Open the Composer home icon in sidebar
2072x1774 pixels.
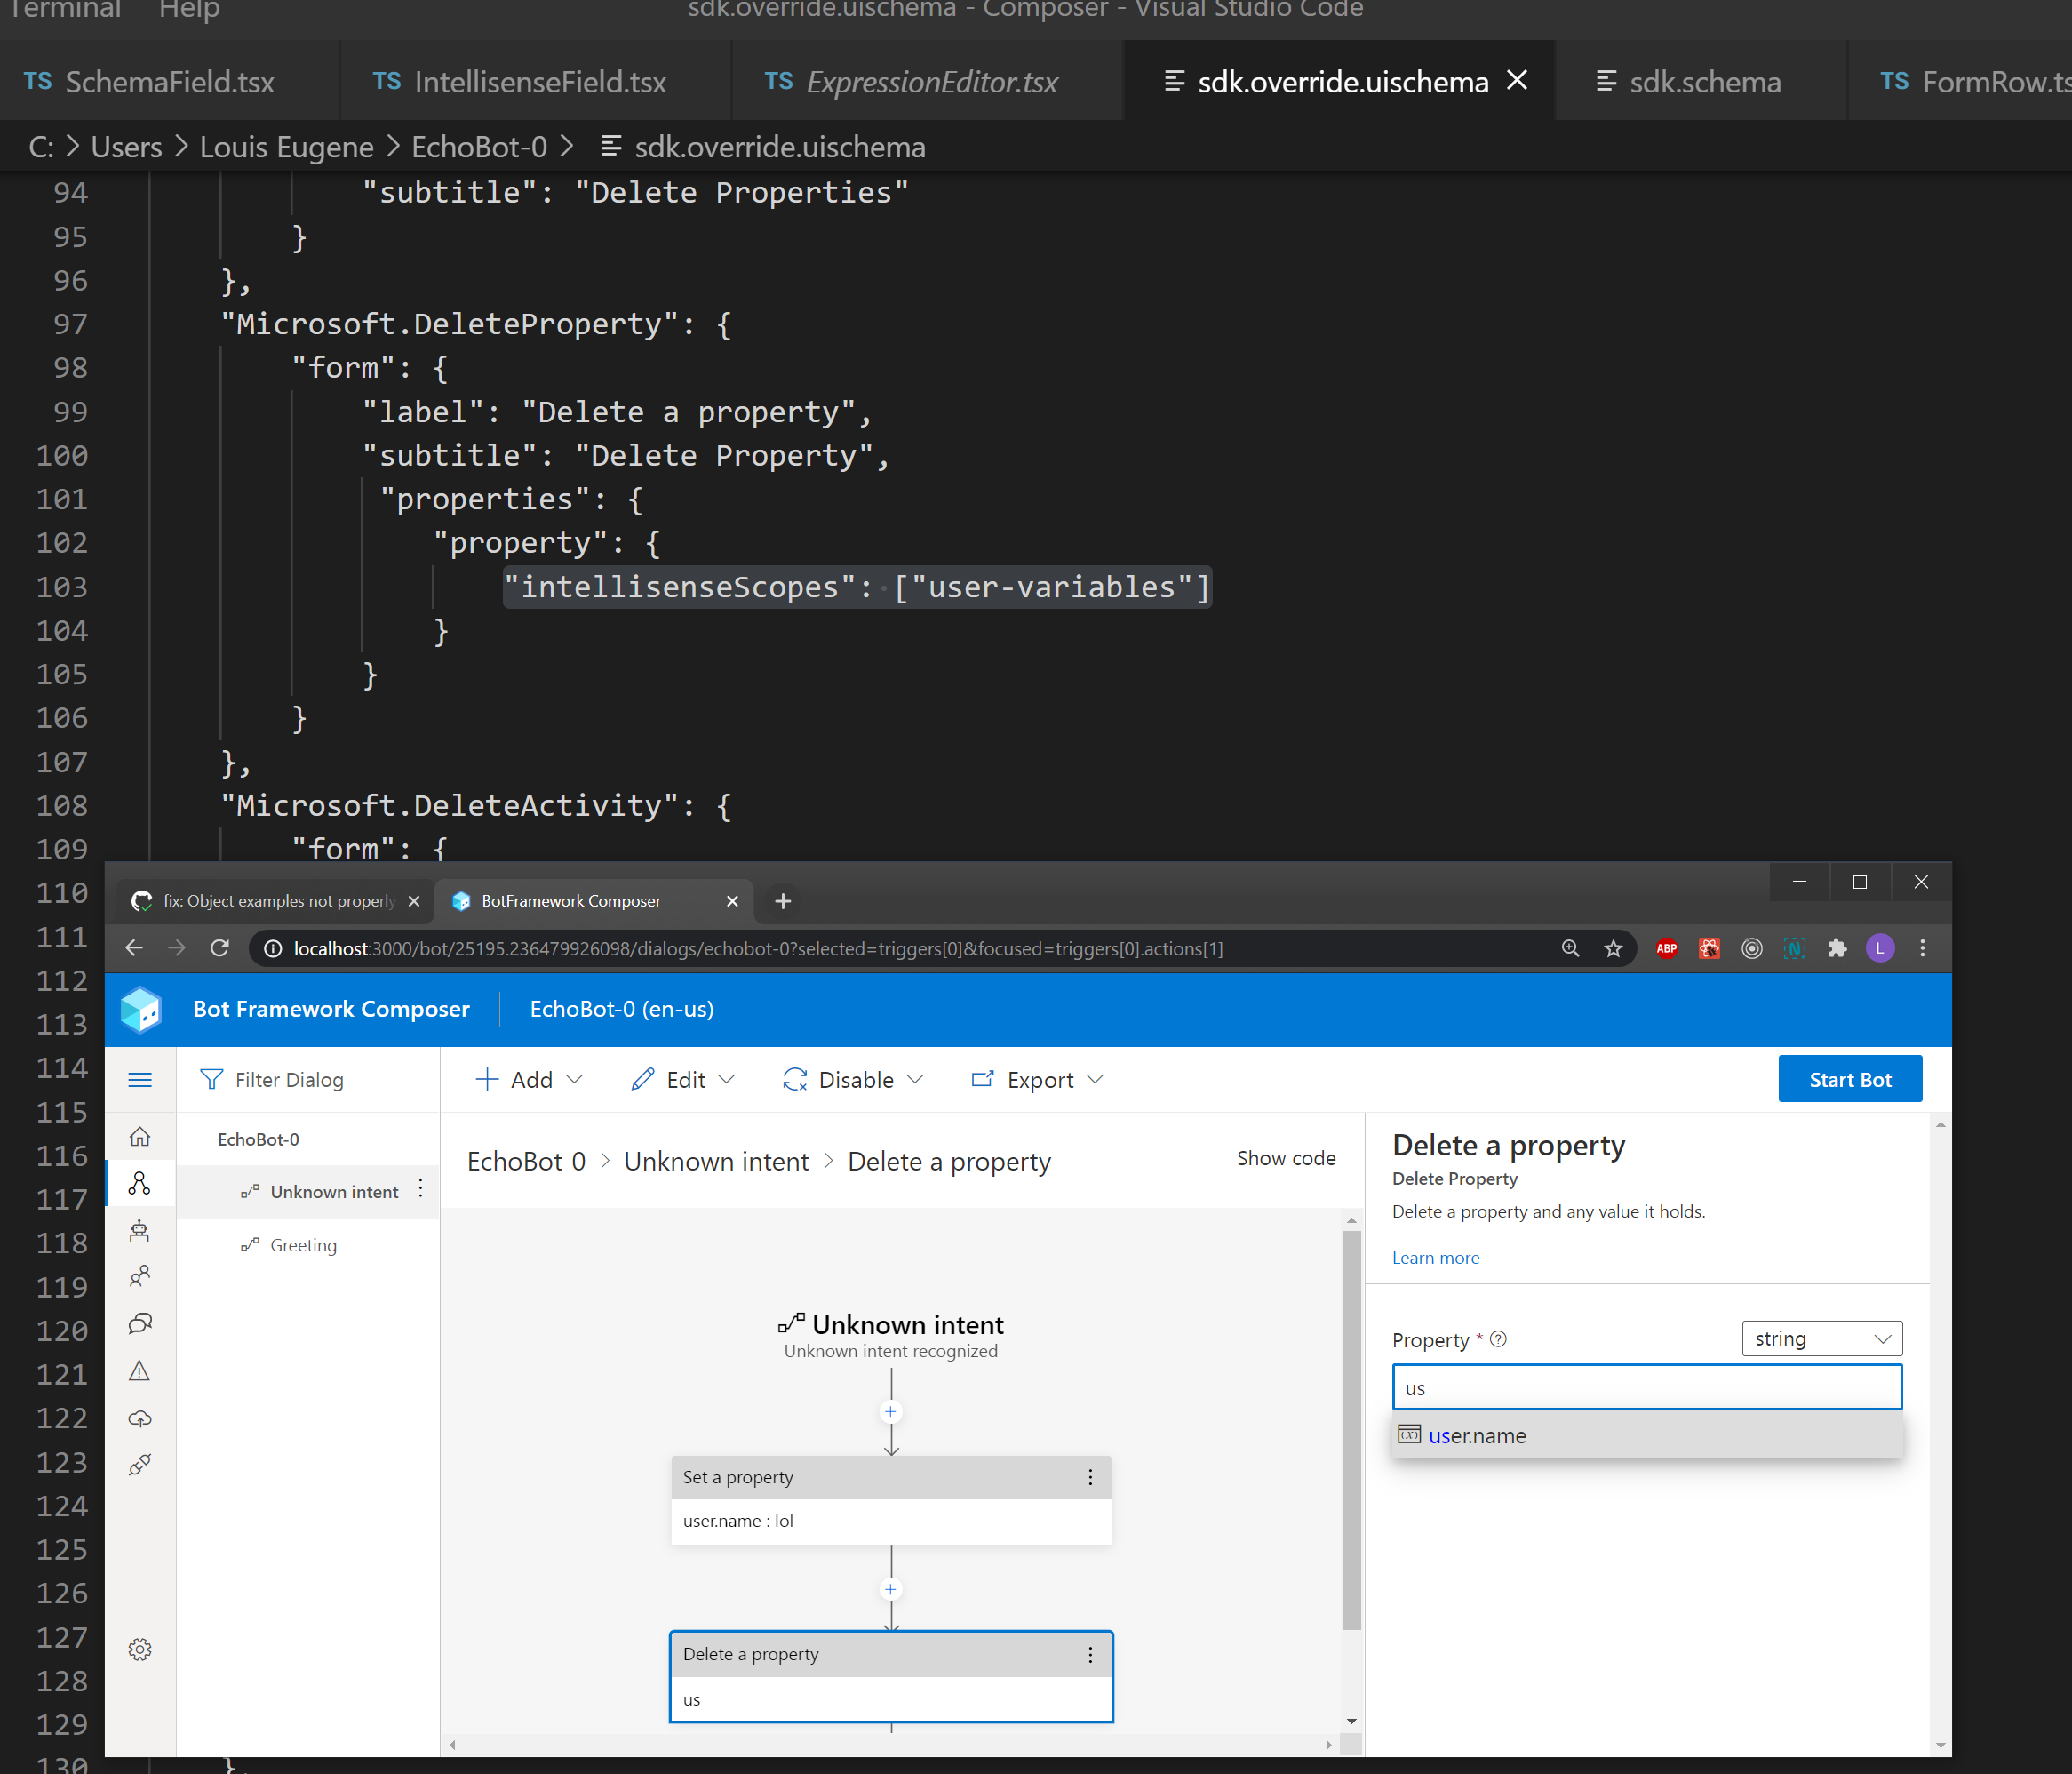coord(140,1137)
